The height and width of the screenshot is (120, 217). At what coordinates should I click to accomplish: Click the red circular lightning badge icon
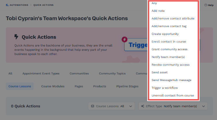point(124,40)
